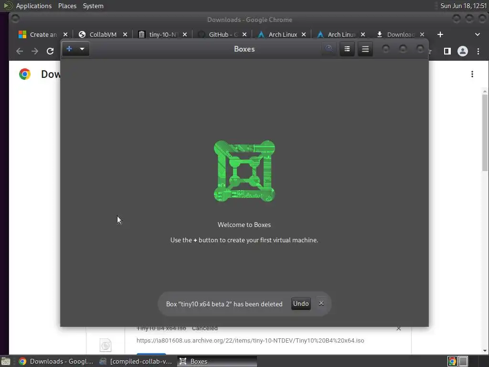Image resolution: width=489 pixels, height=367 pixels.
Task: Close the Create an account tab
Action: [65, 34]
